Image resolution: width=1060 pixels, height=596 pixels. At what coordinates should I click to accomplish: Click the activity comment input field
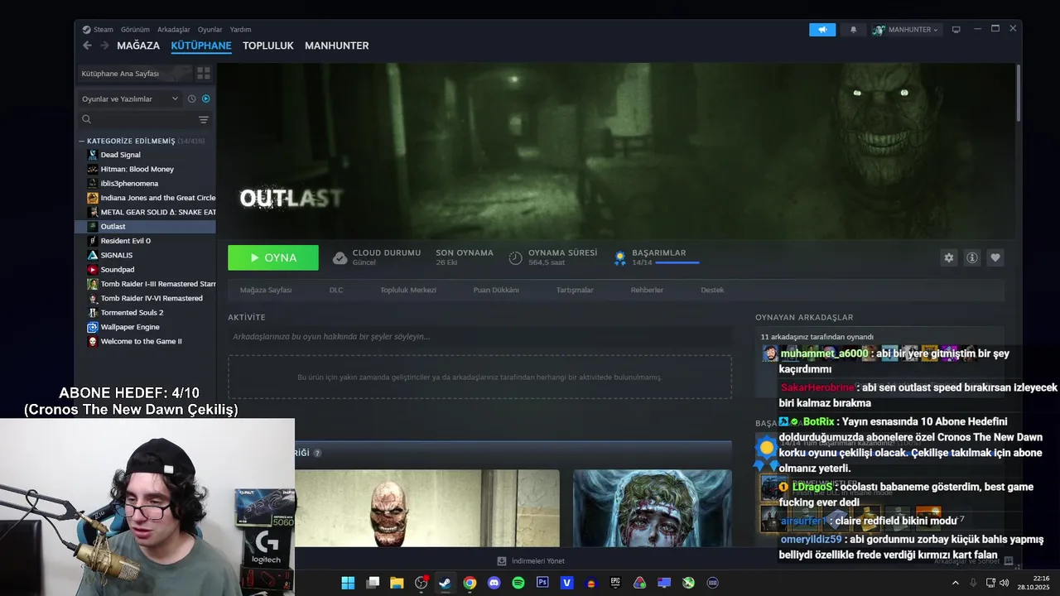(479, 337)
